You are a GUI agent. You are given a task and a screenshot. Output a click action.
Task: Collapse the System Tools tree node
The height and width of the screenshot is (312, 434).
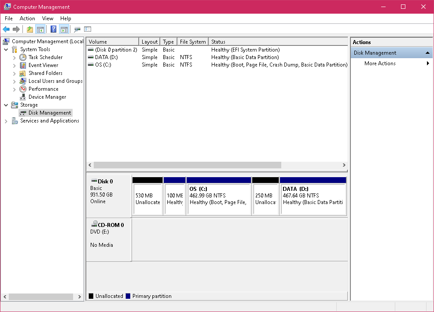[6, 50]
